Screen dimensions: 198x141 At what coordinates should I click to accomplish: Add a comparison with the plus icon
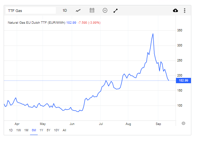pyautogui.click(x=105, y=10)
